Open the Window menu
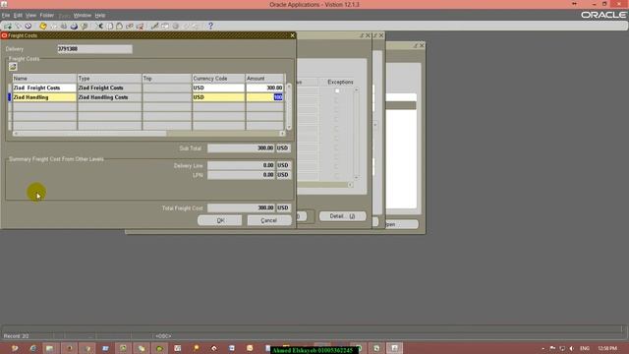The width and height of the screenshot is (629, 354). pos(83,16)
